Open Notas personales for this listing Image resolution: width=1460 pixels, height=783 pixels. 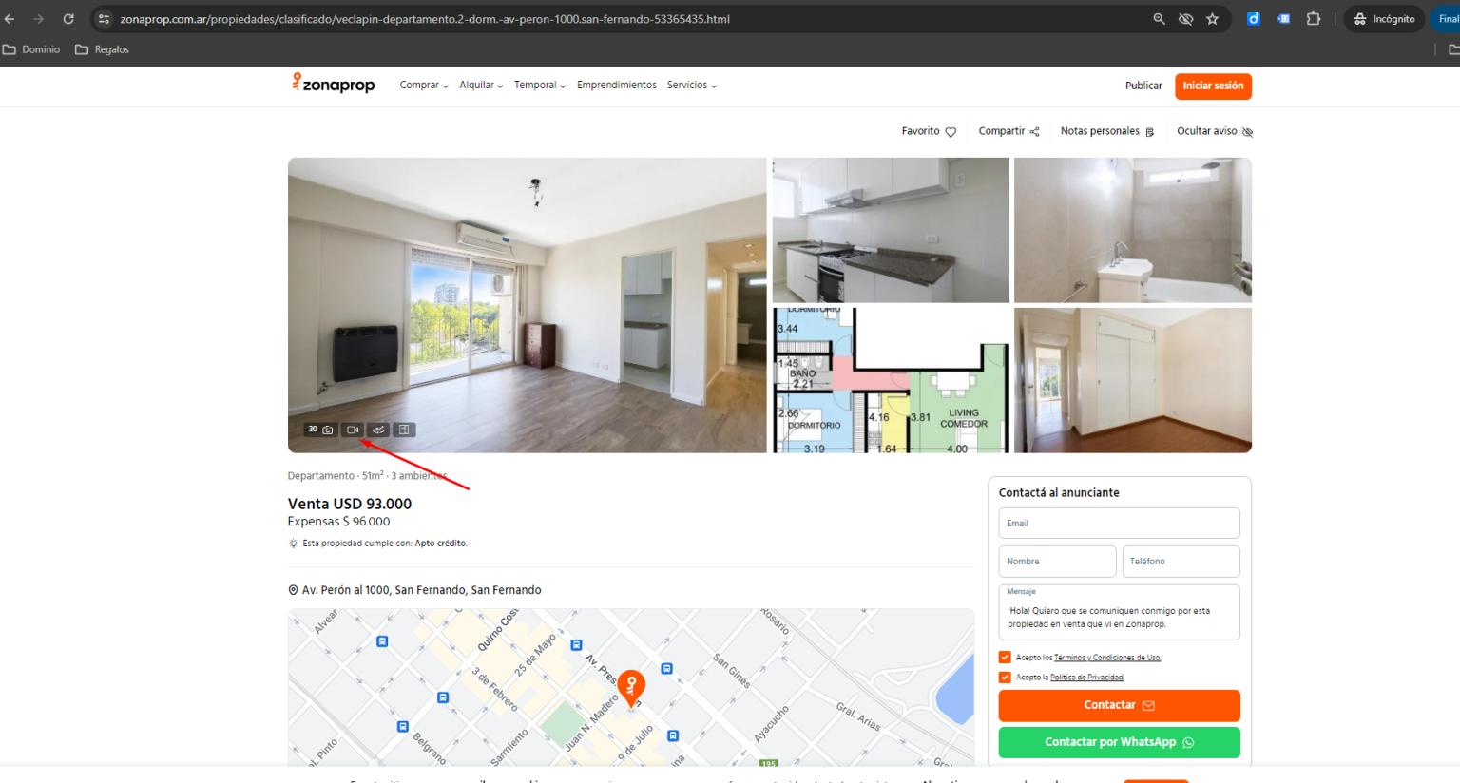(1105, 131)
